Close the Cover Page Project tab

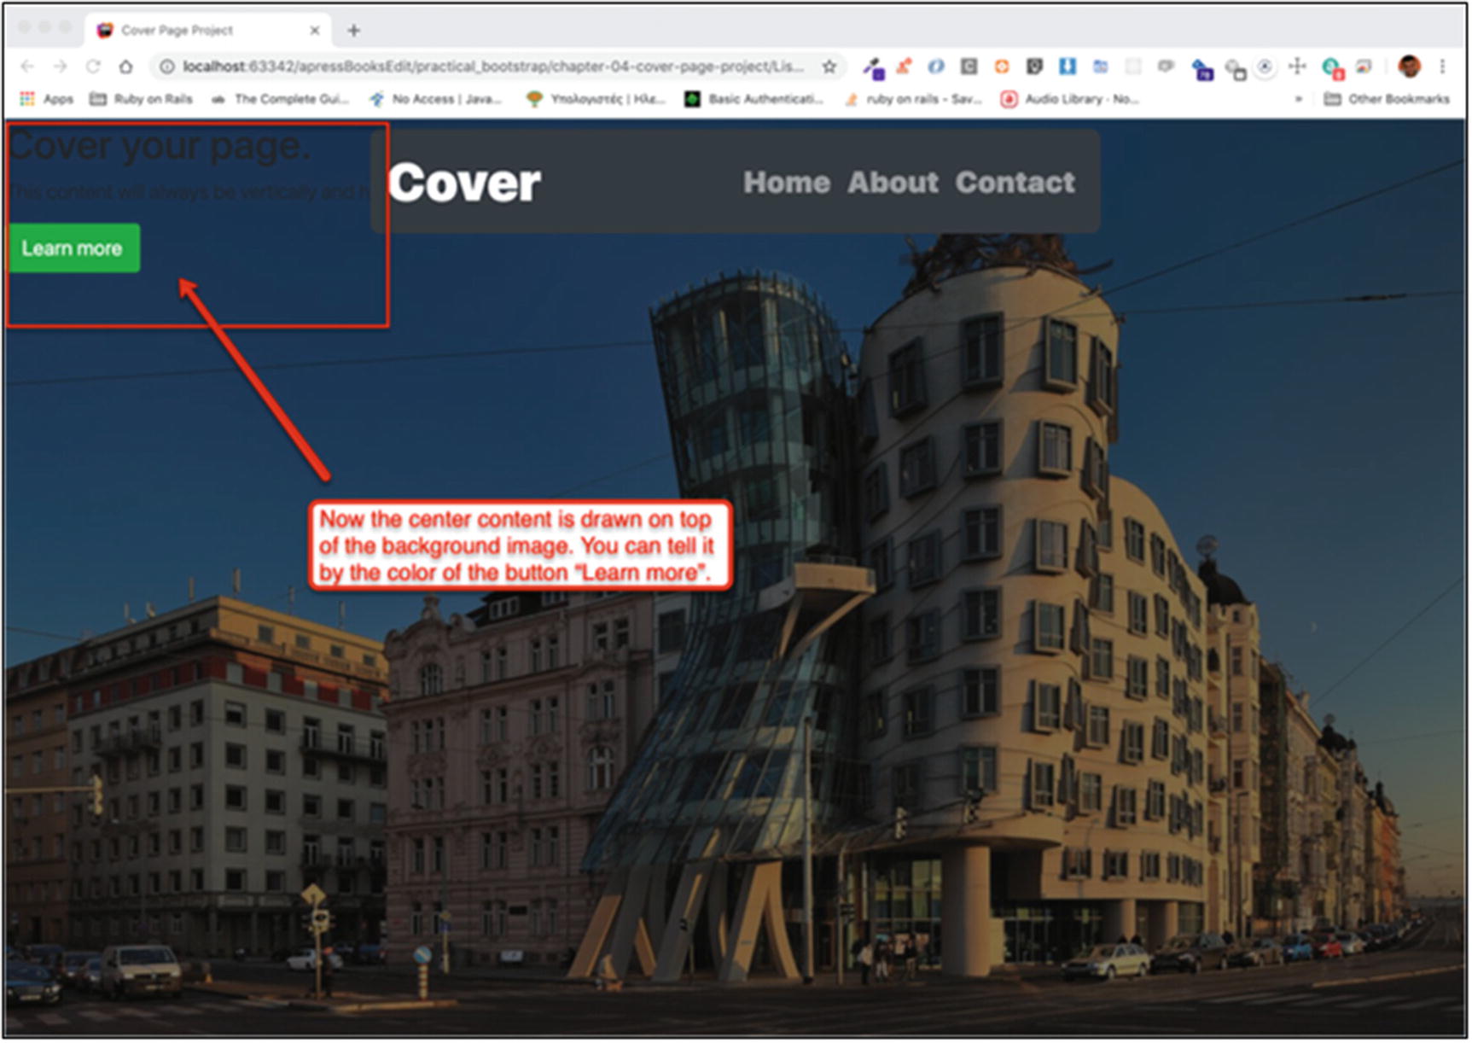click(314, 31)
